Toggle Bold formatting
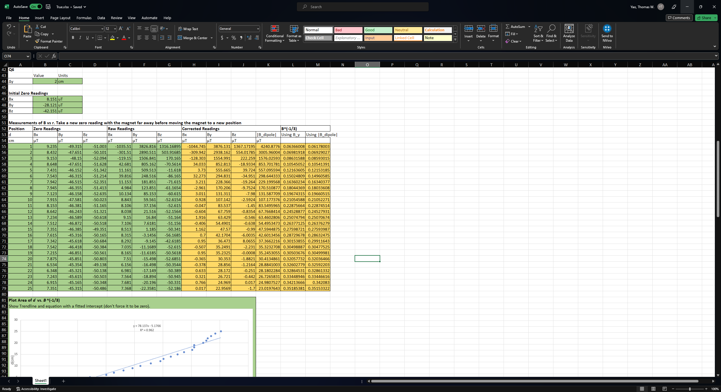The height and width of the screenshot is (392, 721). pyautogui.click(x=73, y=38)
